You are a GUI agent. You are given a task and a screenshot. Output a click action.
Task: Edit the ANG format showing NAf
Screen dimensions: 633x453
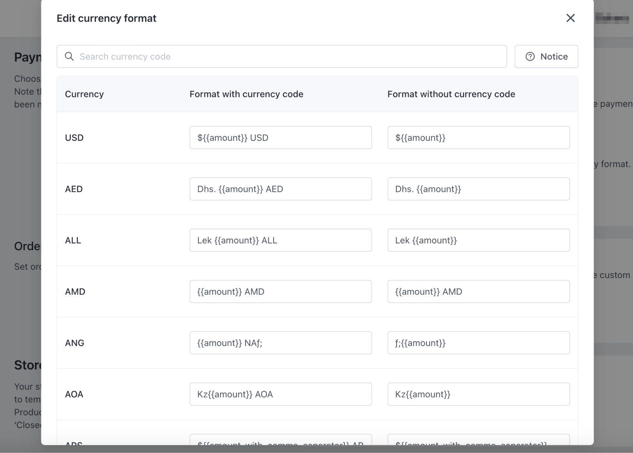coord(281,343)
